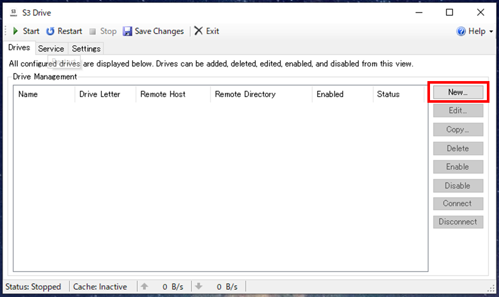
Task: Click the Save Changes floppy disk icon
Action: pos(127,31)
